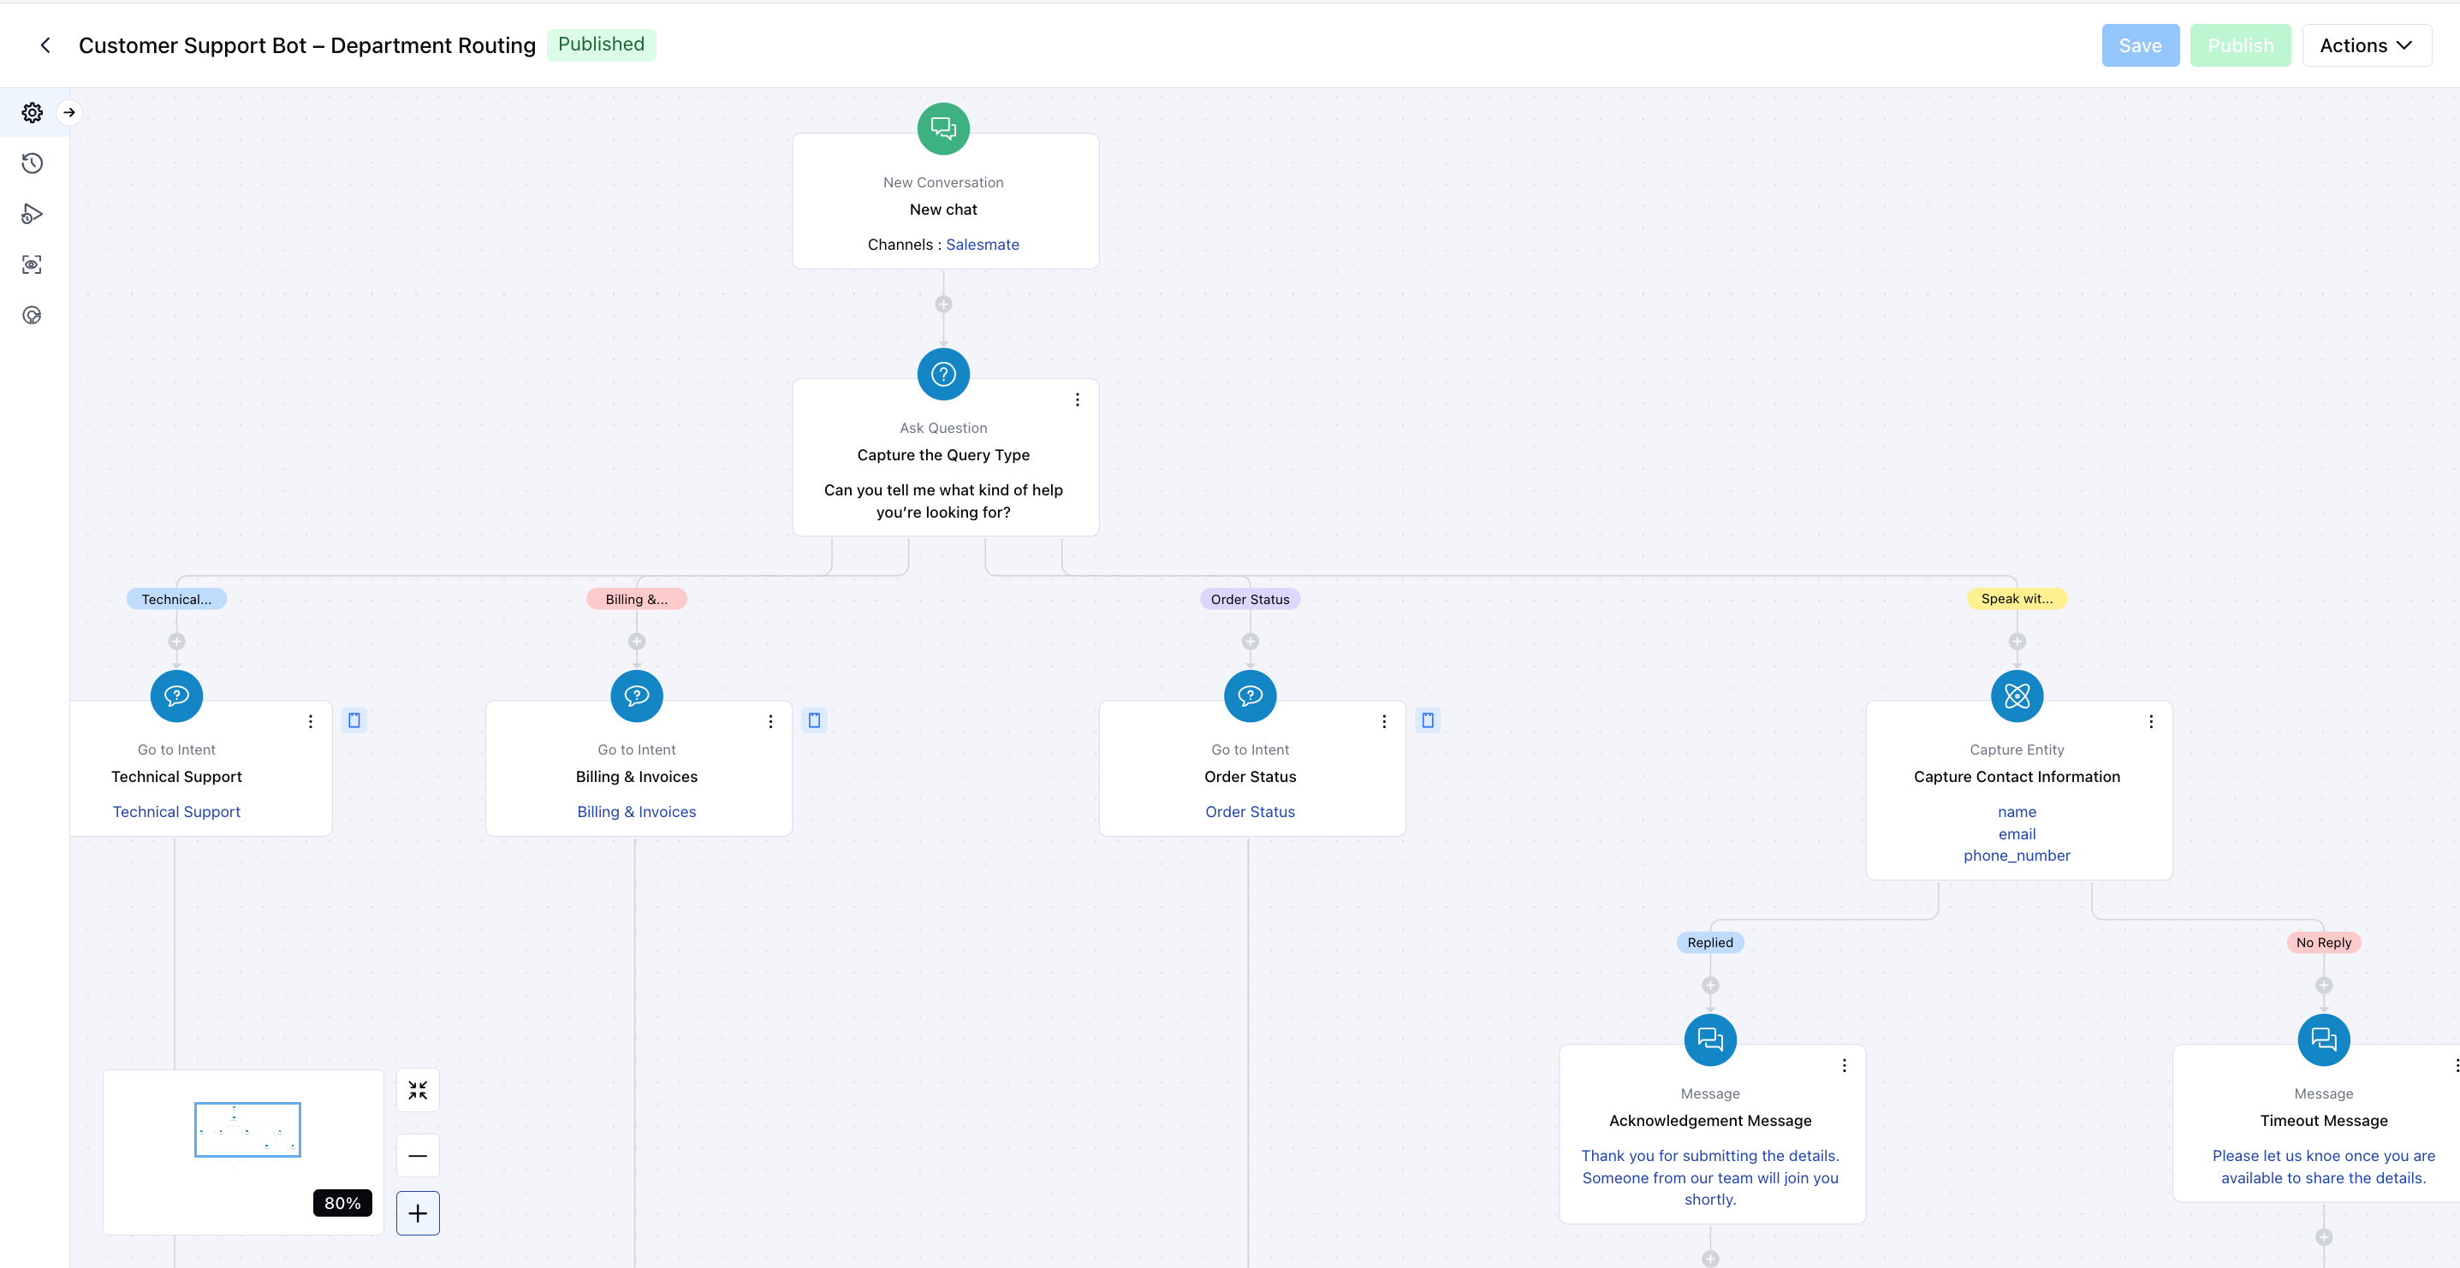Open three-dot menu on Capture Contact Information
2460x1268 pixels.
click(2151, 722)
